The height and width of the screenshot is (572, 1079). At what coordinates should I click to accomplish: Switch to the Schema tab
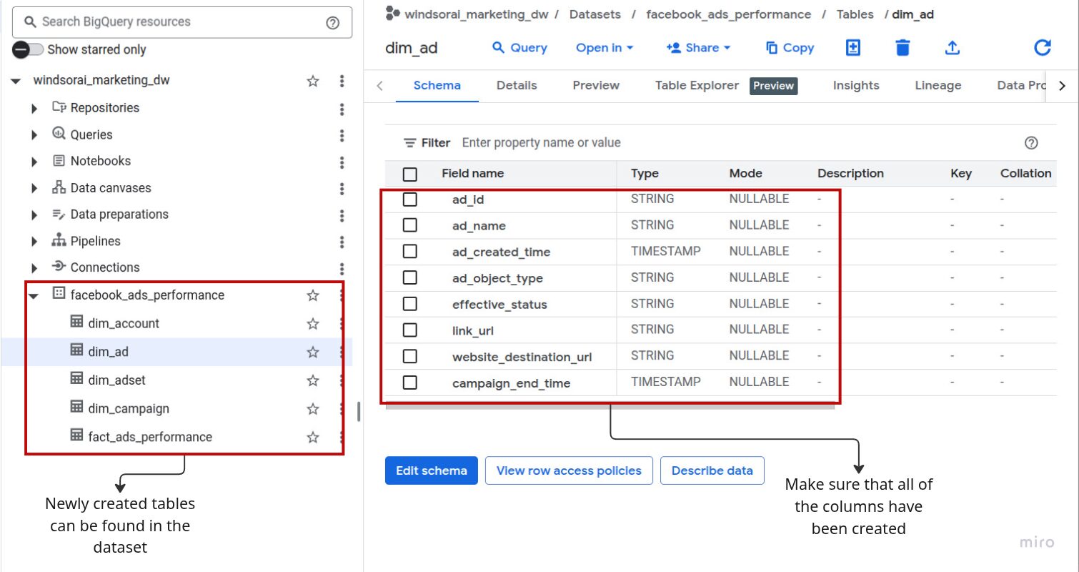coord(437,85)
